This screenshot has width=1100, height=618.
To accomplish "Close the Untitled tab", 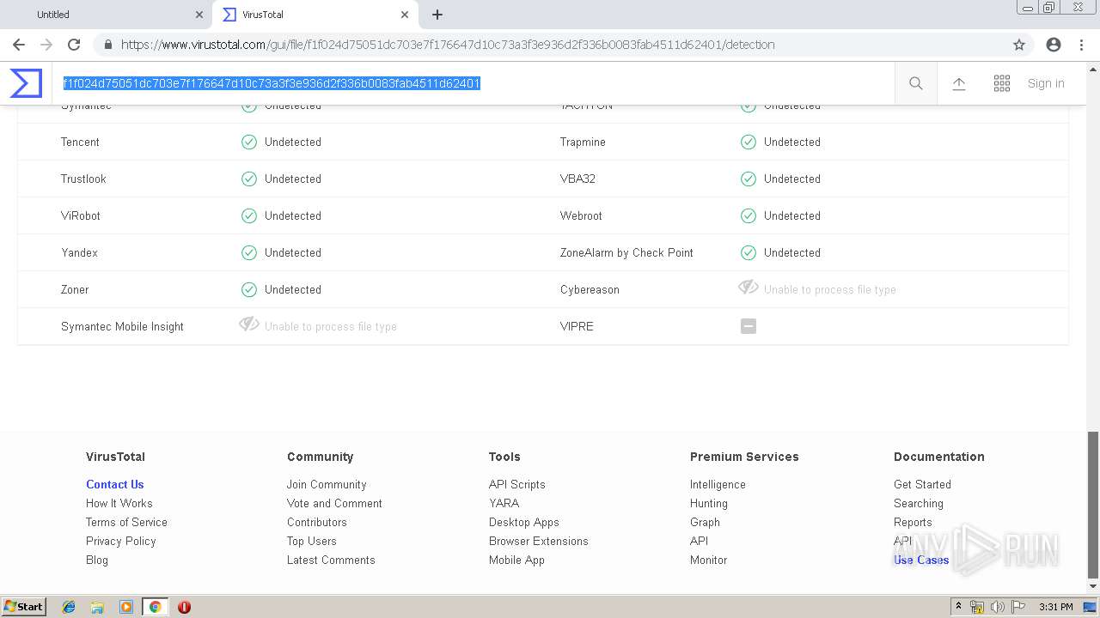I will coord(199,15).
